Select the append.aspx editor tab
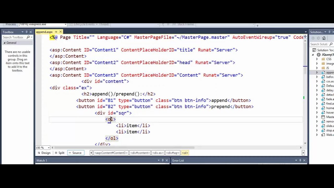 [44, 32]
